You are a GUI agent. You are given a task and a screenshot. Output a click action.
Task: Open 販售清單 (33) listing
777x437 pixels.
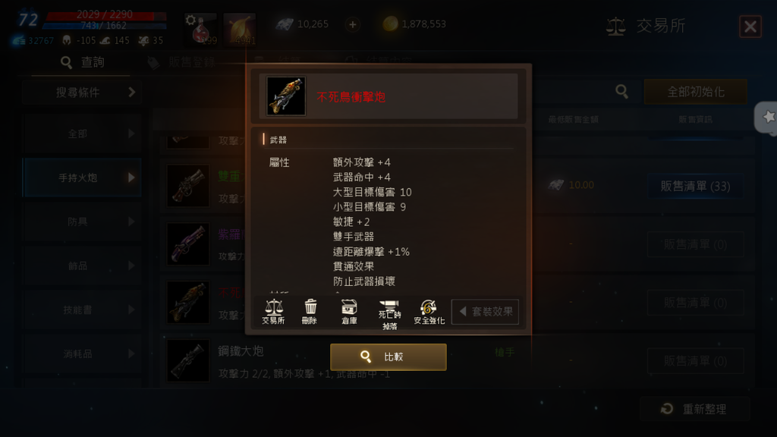[695, 187]
